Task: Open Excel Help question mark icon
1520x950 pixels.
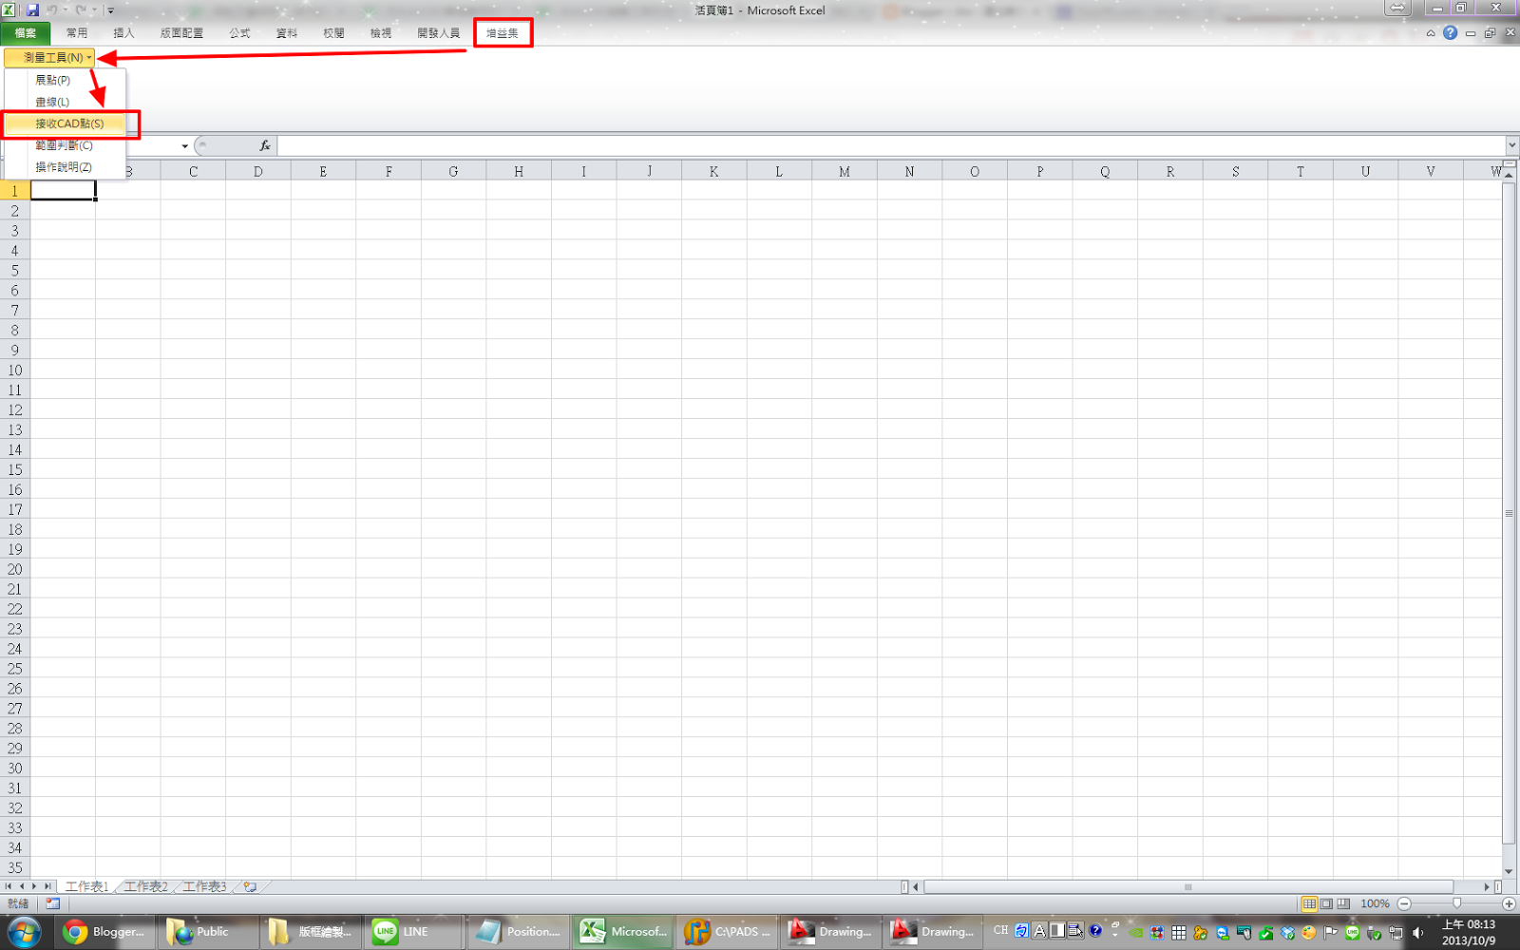Action: pyautogui.click(x=1450, y=33)
